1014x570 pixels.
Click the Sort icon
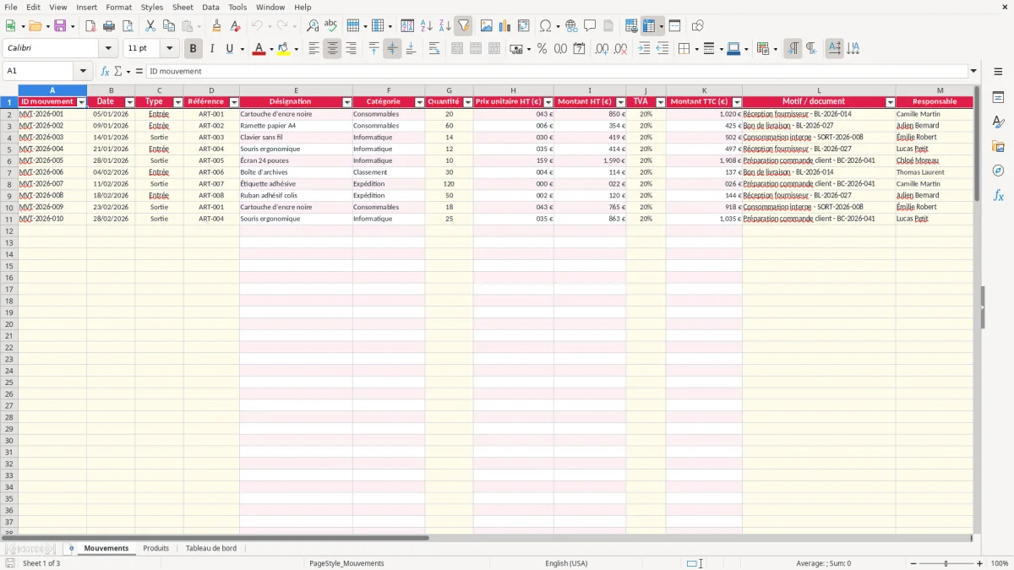pyautogui.click(x=407, y=26)
